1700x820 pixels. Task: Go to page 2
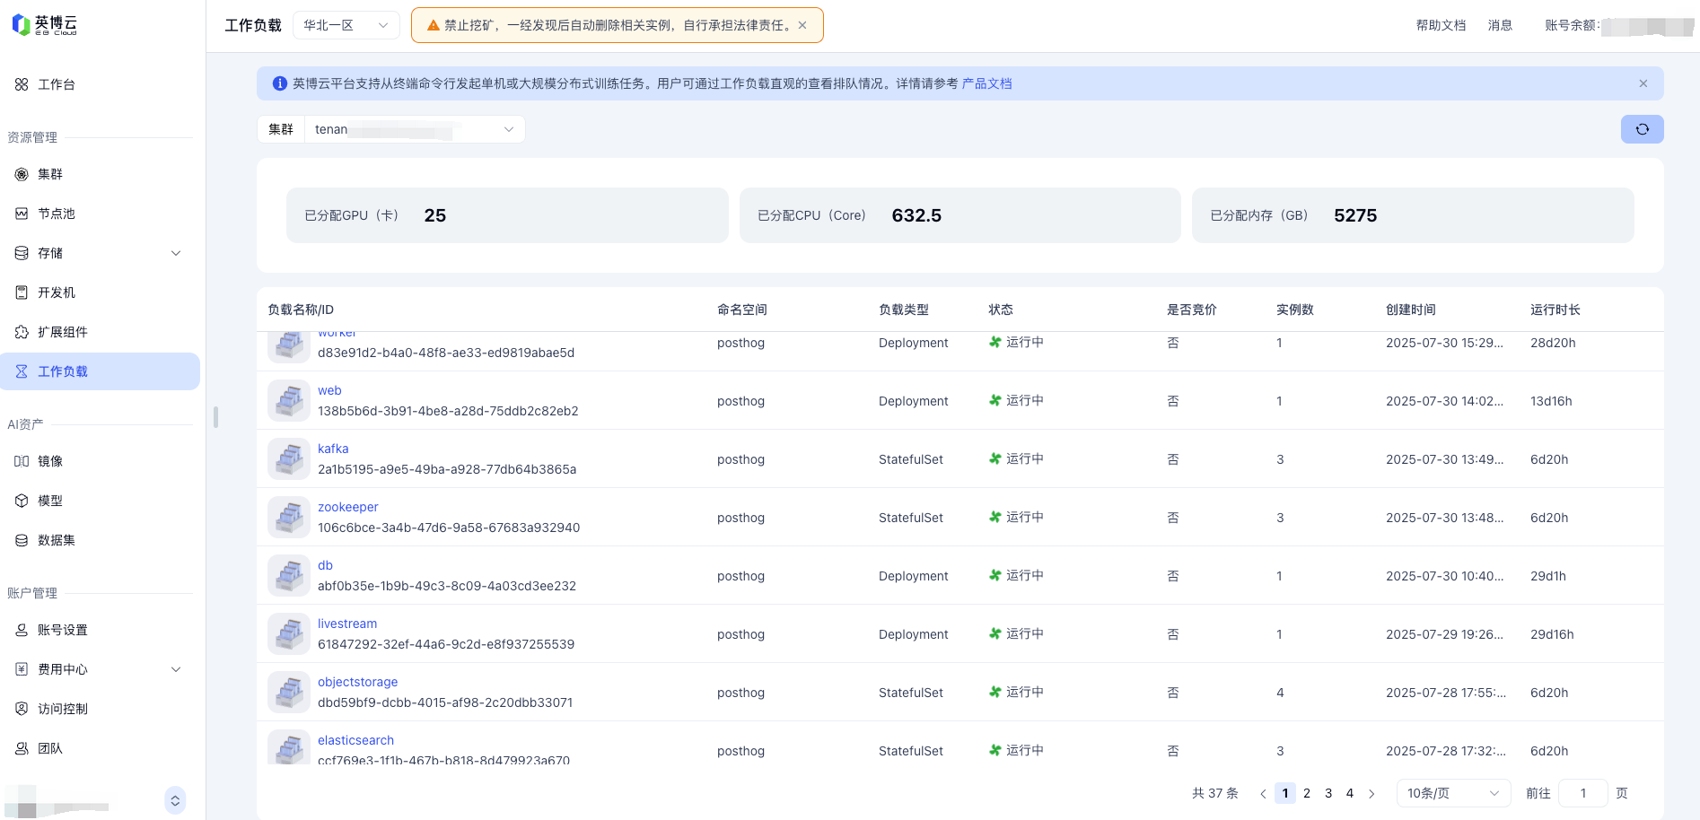pyautogui.click(x=1307, y=793)
